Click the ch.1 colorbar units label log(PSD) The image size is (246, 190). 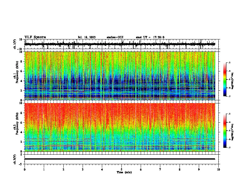[x=233, y=81]
